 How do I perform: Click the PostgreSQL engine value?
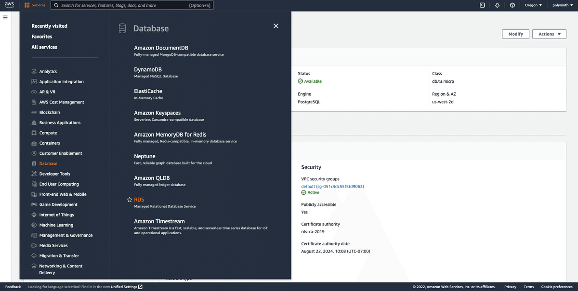click(309, 101)
